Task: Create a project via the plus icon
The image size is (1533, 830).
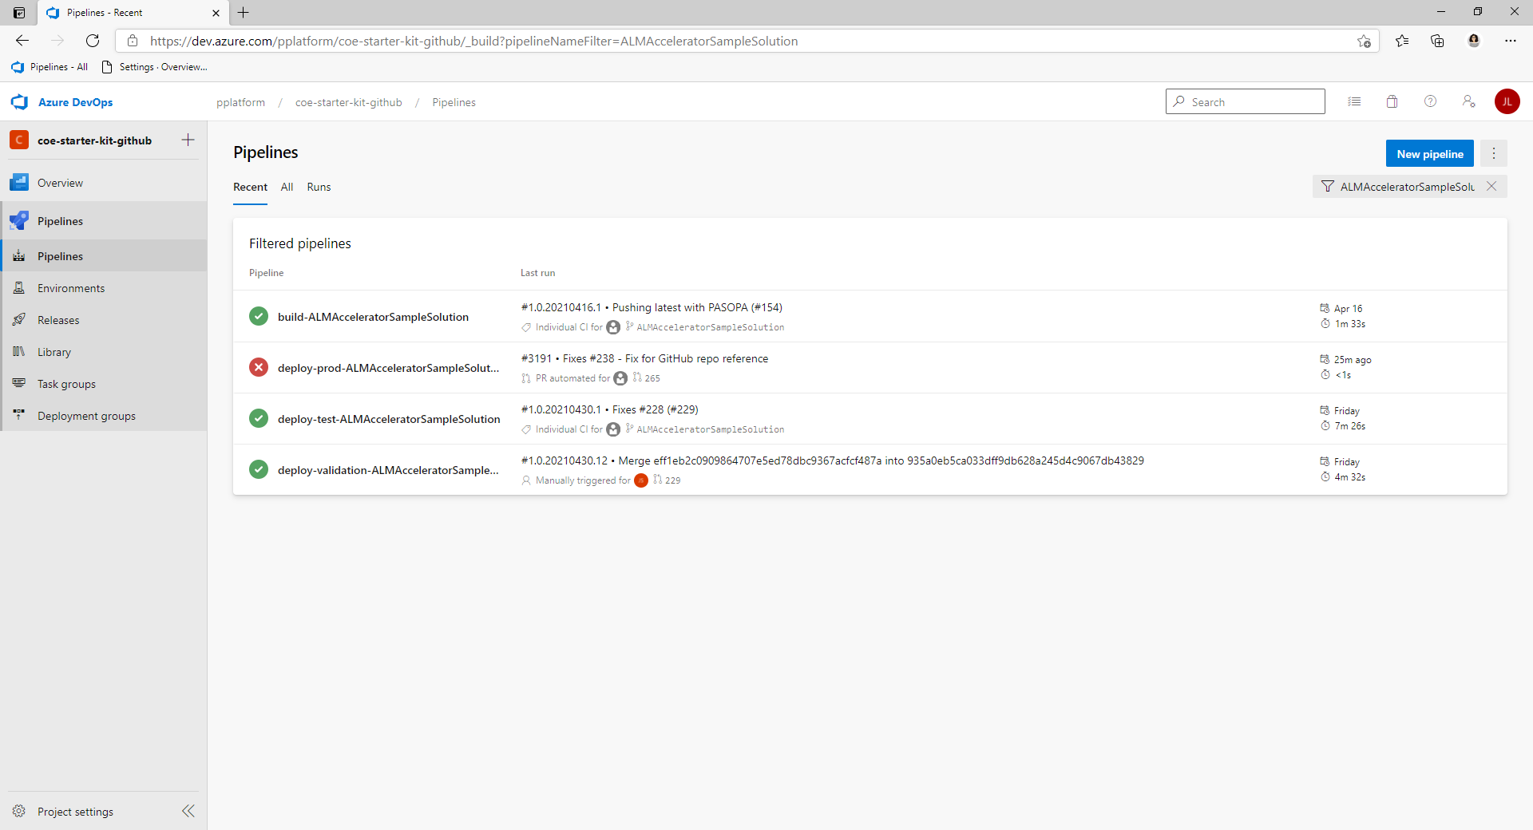Action: pyautogui.click(x=187, y=140)
